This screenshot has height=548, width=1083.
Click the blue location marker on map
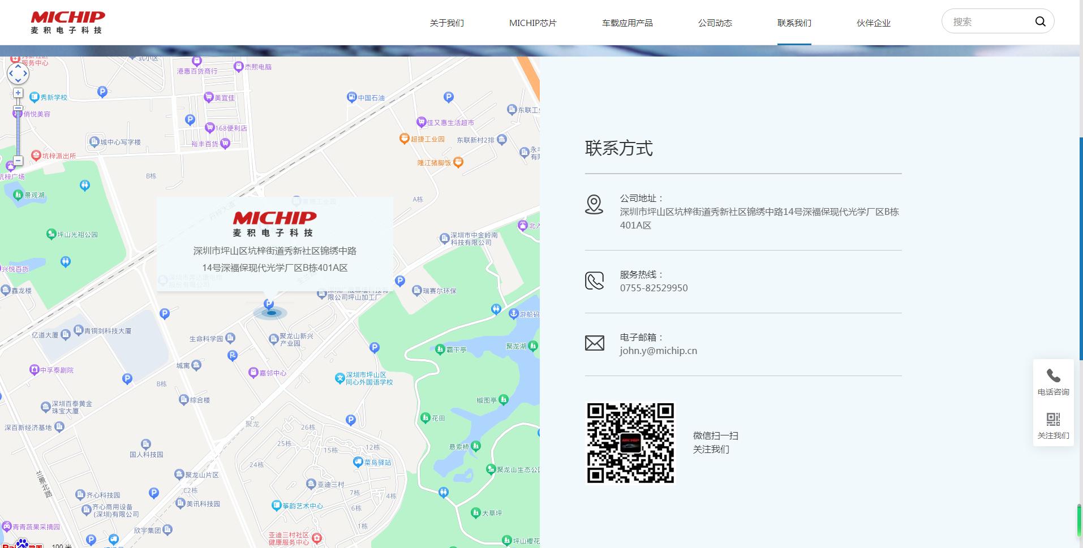click(x=269, y=305)
